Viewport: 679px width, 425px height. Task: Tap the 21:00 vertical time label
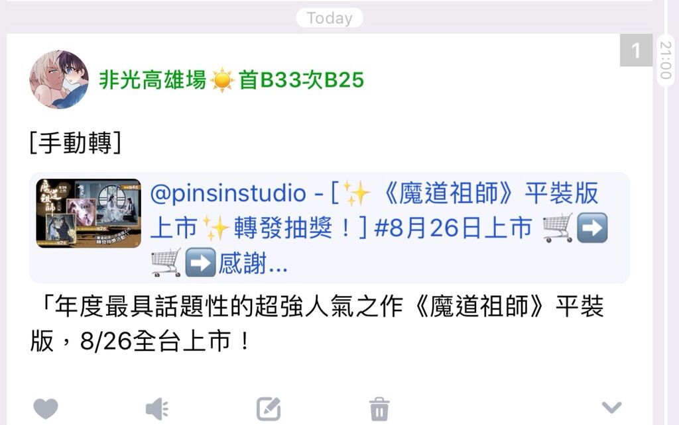tap(666, 60)
